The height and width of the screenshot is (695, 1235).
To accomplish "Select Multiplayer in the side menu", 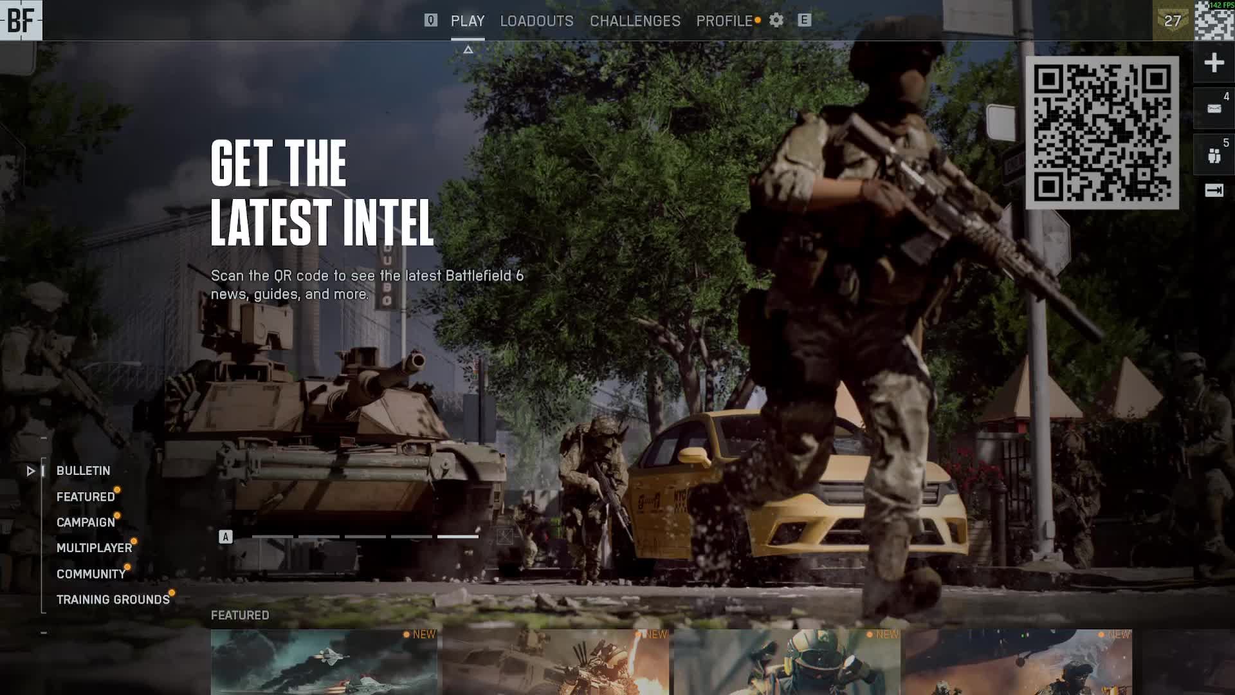I will coord(94,548).
